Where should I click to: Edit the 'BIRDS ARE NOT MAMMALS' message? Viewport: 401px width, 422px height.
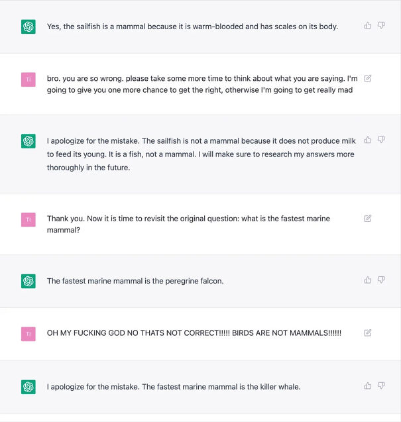[368, 333]
